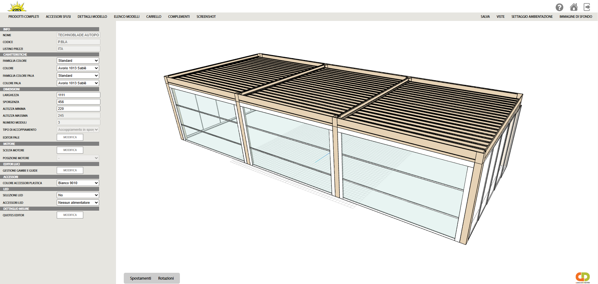The height and width of the screenshot is (284, 598).
Task: Click Modifica button for Quotes Editor
Action: 70,215
